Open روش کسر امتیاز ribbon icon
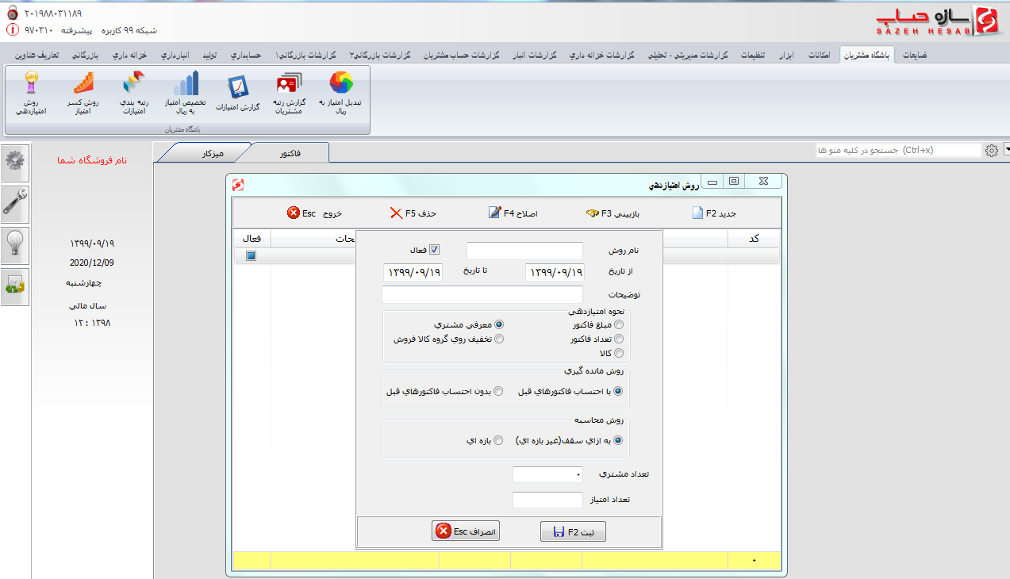Viewport: 1010px width, 579px height. pos(83,94)
